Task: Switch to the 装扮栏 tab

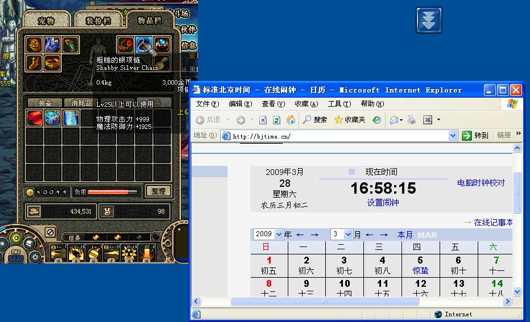Action: [98, 21]
